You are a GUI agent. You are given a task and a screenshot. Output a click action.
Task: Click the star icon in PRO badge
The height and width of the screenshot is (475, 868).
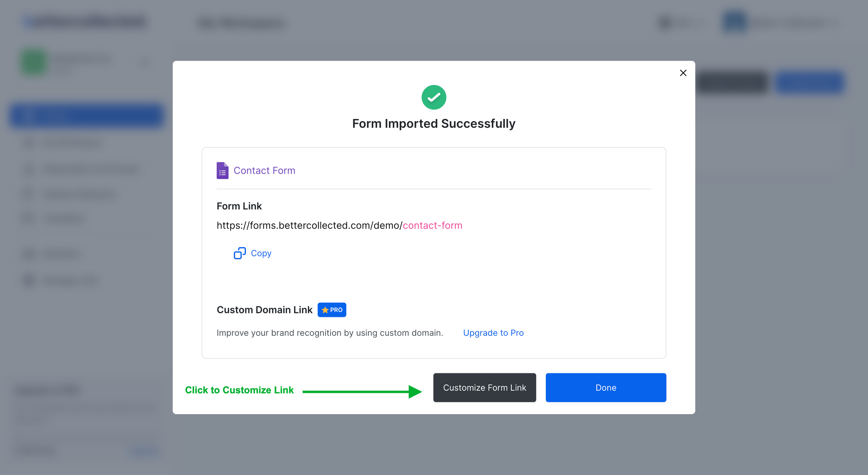point(325,310)
